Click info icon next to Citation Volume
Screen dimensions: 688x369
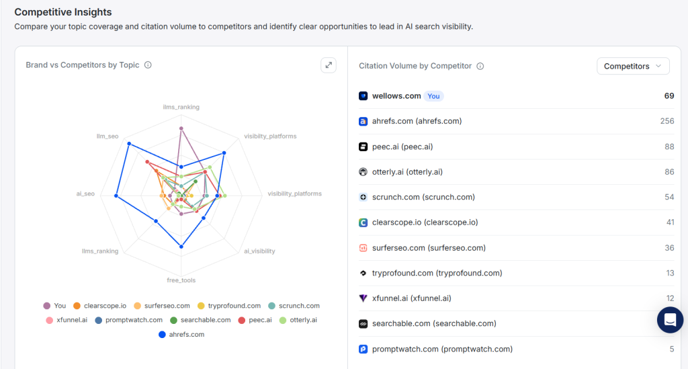tap(480, 66)
